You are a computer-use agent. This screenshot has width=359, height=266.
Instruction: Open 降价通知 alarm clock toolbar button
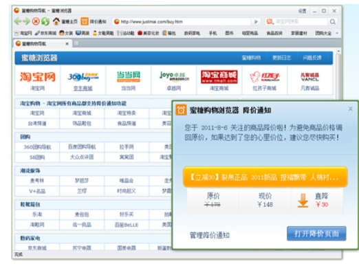[94, 21]
